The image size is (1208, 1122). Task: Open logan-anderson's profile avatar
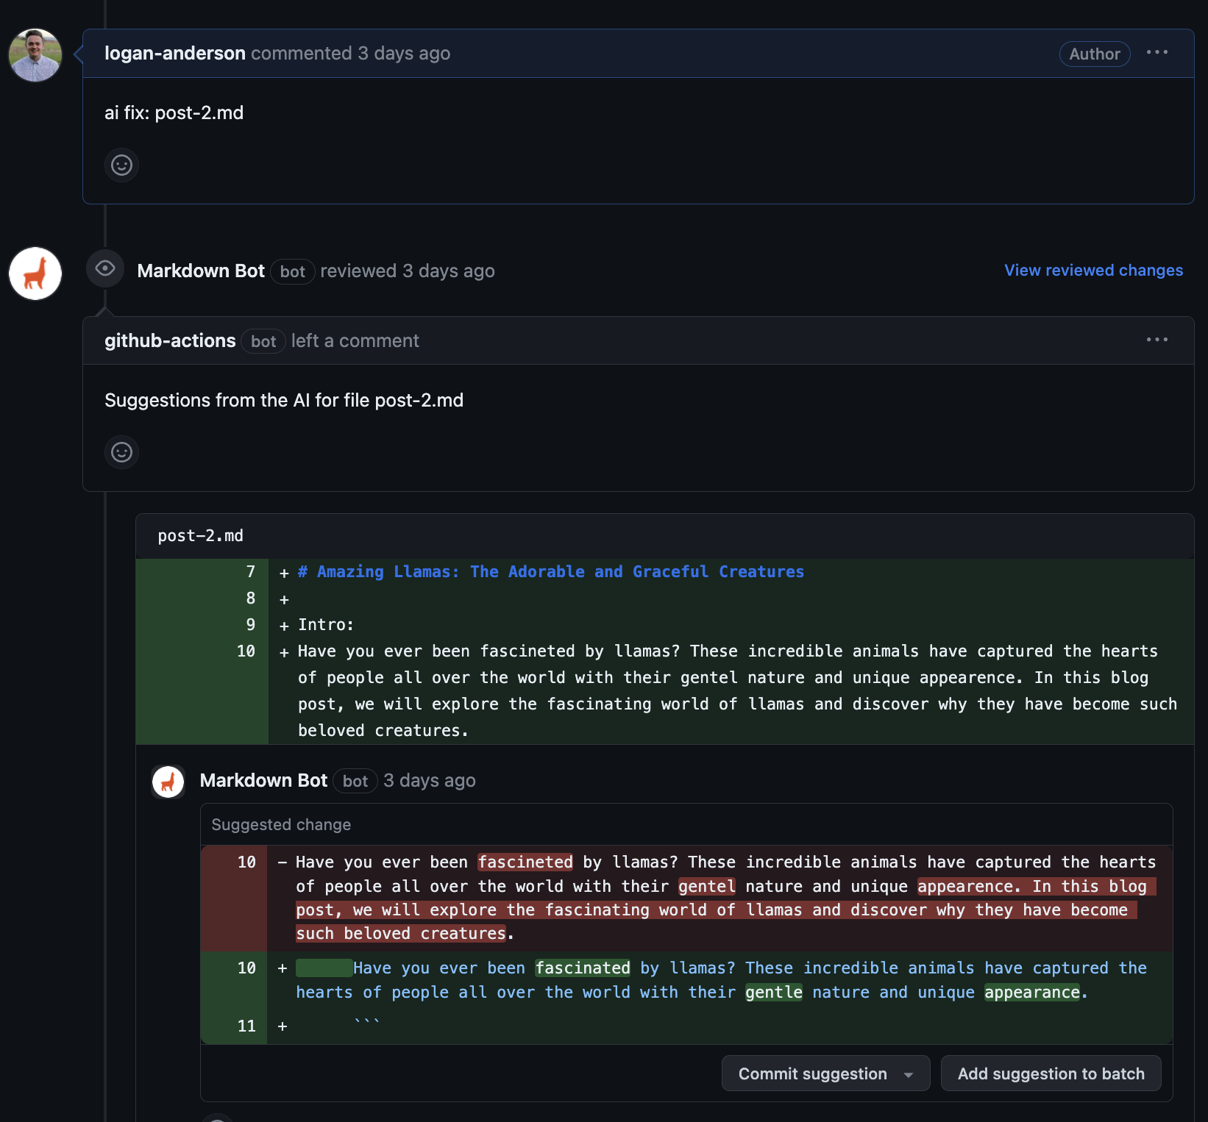[x=35, y=55]
